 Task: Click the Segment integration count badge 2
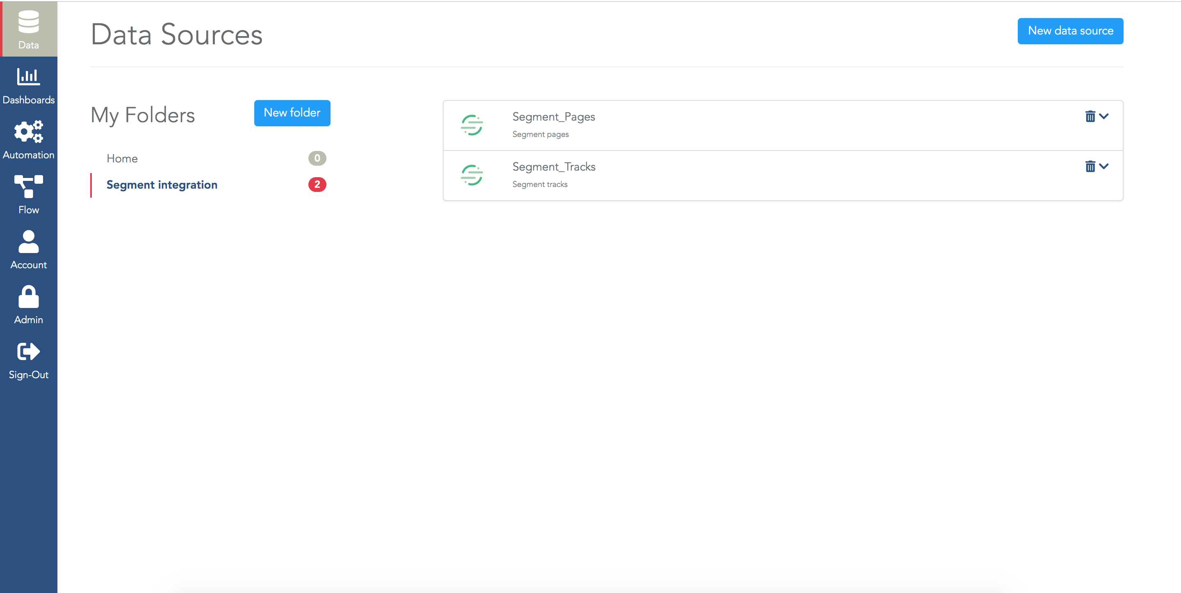click(x=317, y=185)
